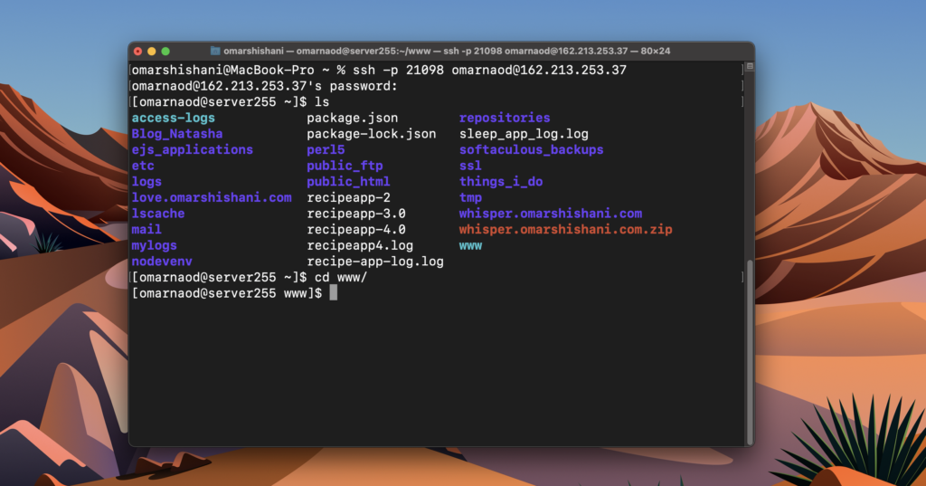Click recipeapp-4.0 in the listing
Screen dimensions: 926x486
356,229
